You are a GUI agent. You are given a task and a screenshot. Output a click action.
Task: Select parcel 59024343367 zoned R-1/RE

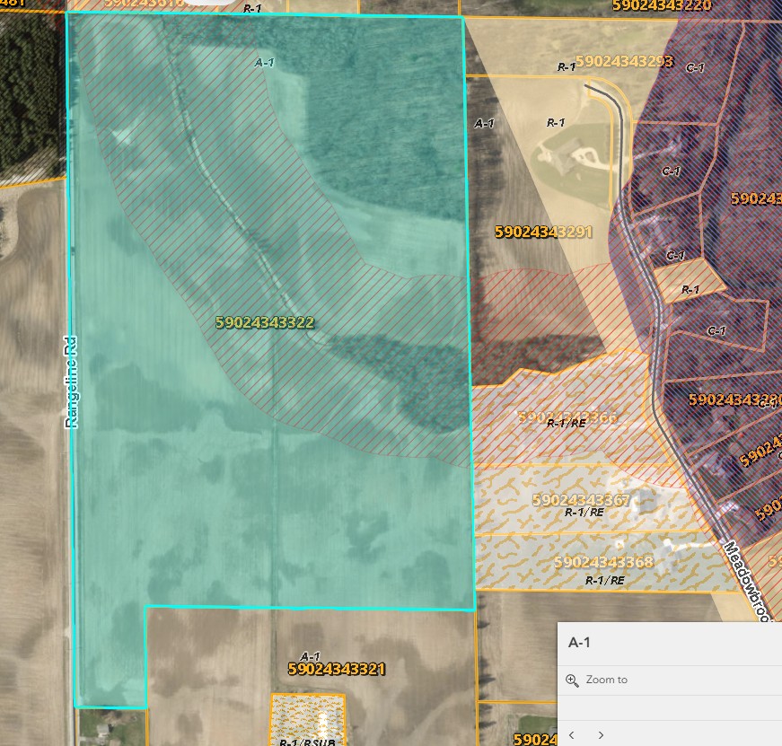[x=581, y=500]
